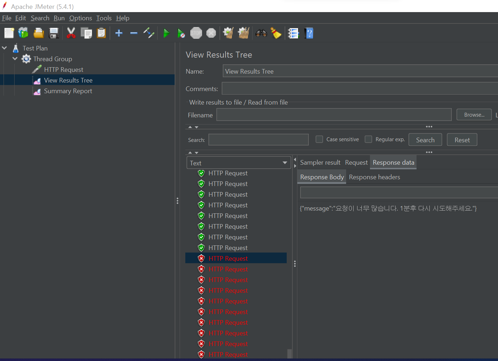Click the Clear results broom icon
The width and height of the screenshot is (498, 361).
228,33
